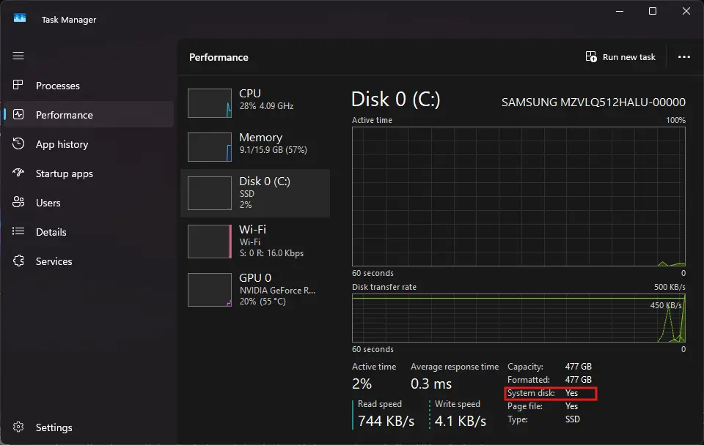Click the 500 KB/s scale label
Image resolution: width=704 pixels, height=445 pixels.
point(670,287)
